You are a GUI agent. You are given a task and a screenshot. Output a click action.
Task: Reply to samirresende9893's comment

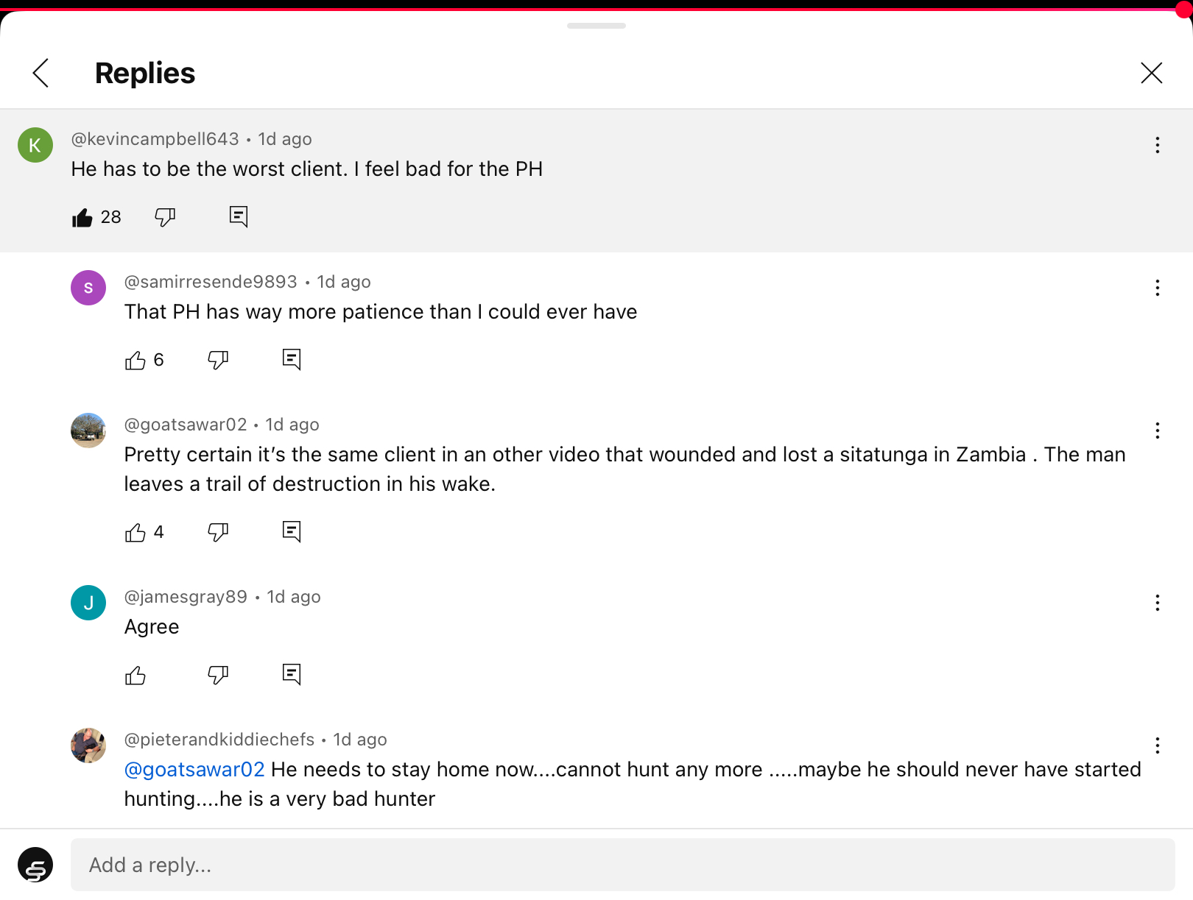coord(292,359)
